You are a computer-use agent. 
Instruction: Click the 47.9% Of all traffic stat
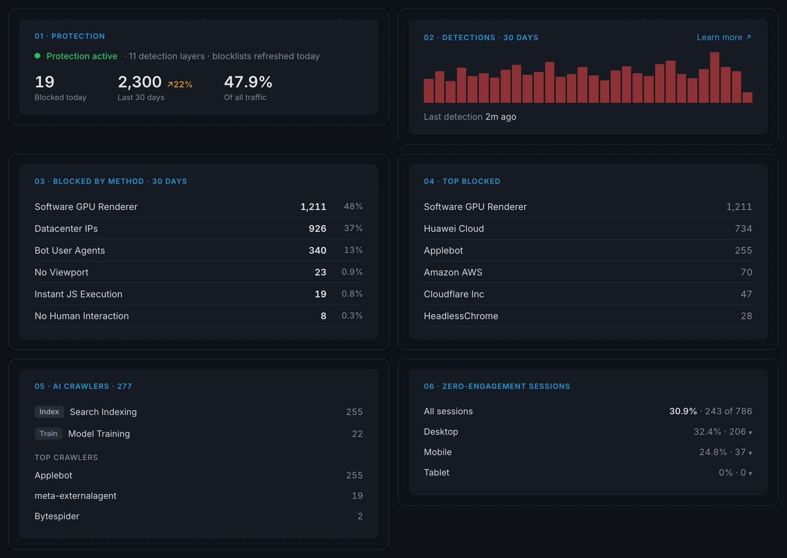(x=248, y=88)
